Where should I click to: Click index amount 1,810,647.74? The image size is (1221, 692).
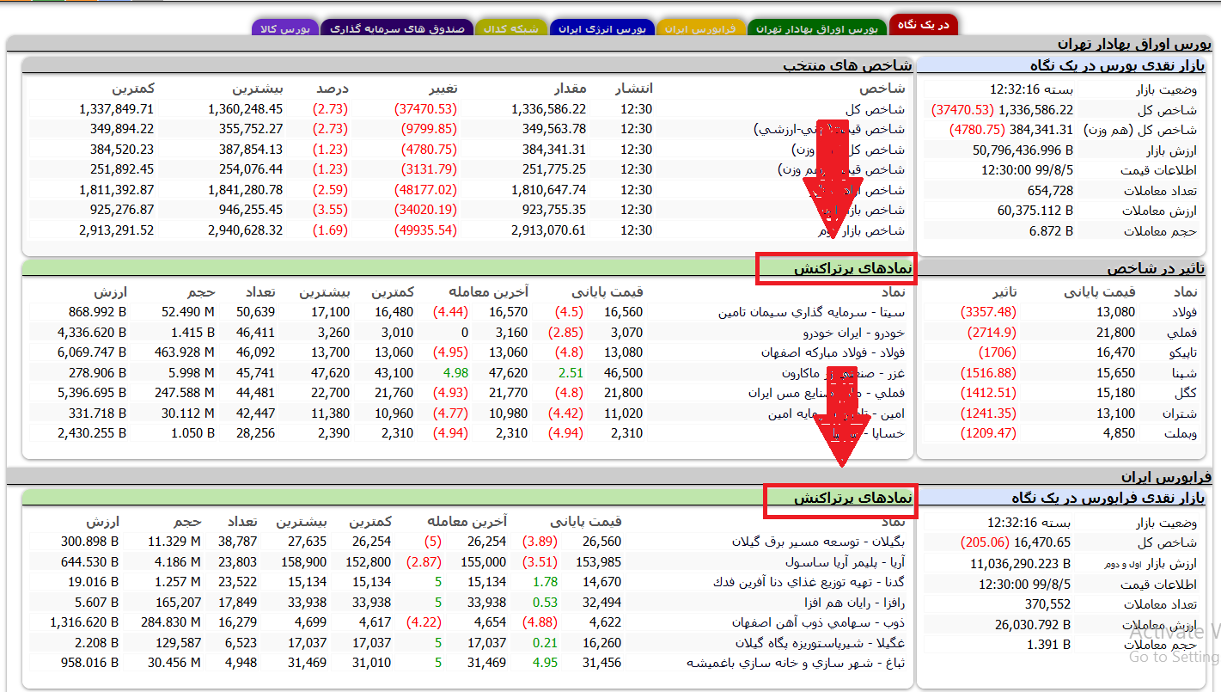point(548,190)
